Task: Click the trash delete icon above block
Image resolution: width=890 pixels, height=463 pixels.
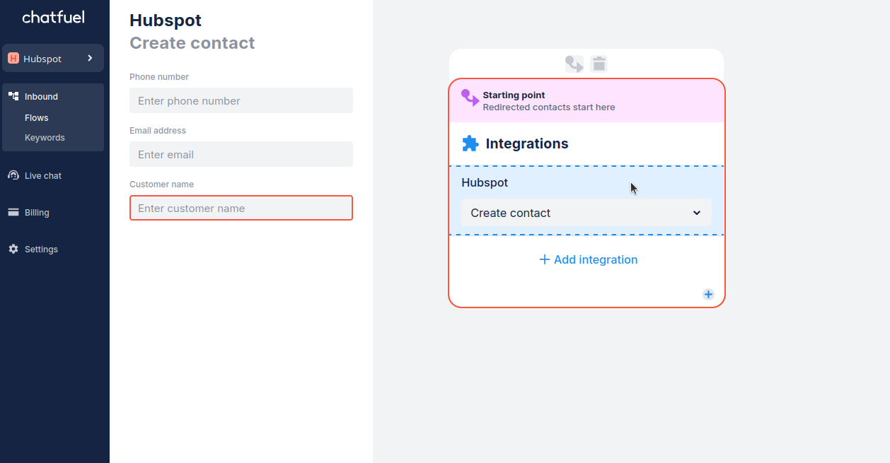Action: [x=599, y=64]
